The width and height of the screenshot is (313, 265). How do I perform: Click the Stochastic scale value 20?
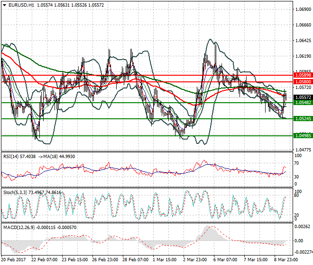click(297, 215)
